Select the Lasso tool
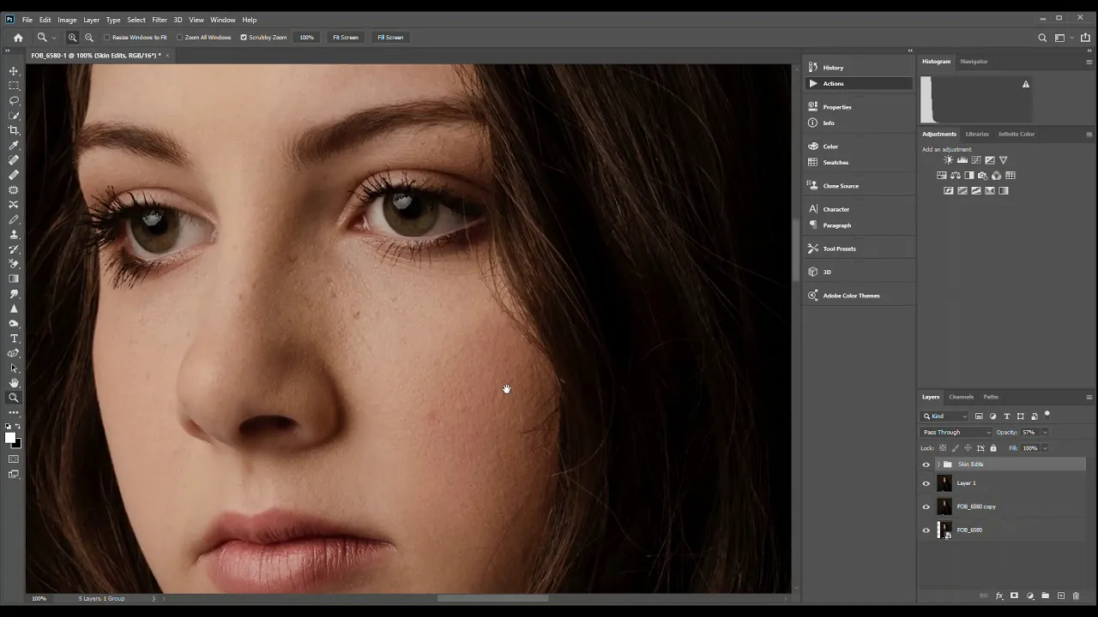 pyautogui.click(x=14, y=101)
